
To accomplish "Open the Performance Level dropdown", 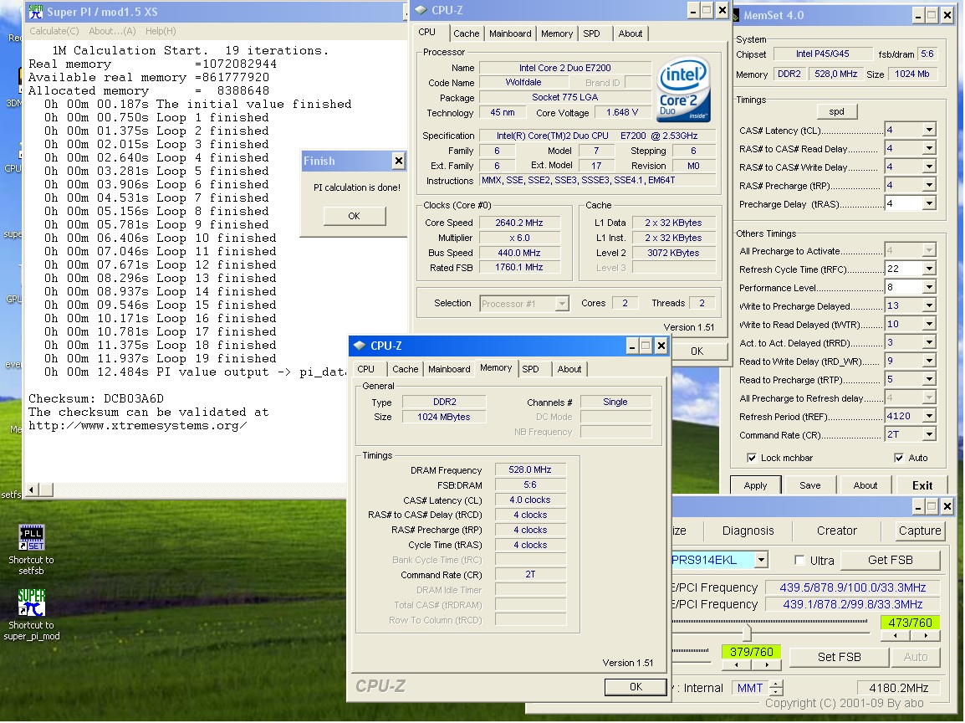I will pyautogui.click(x=929, y=287).
